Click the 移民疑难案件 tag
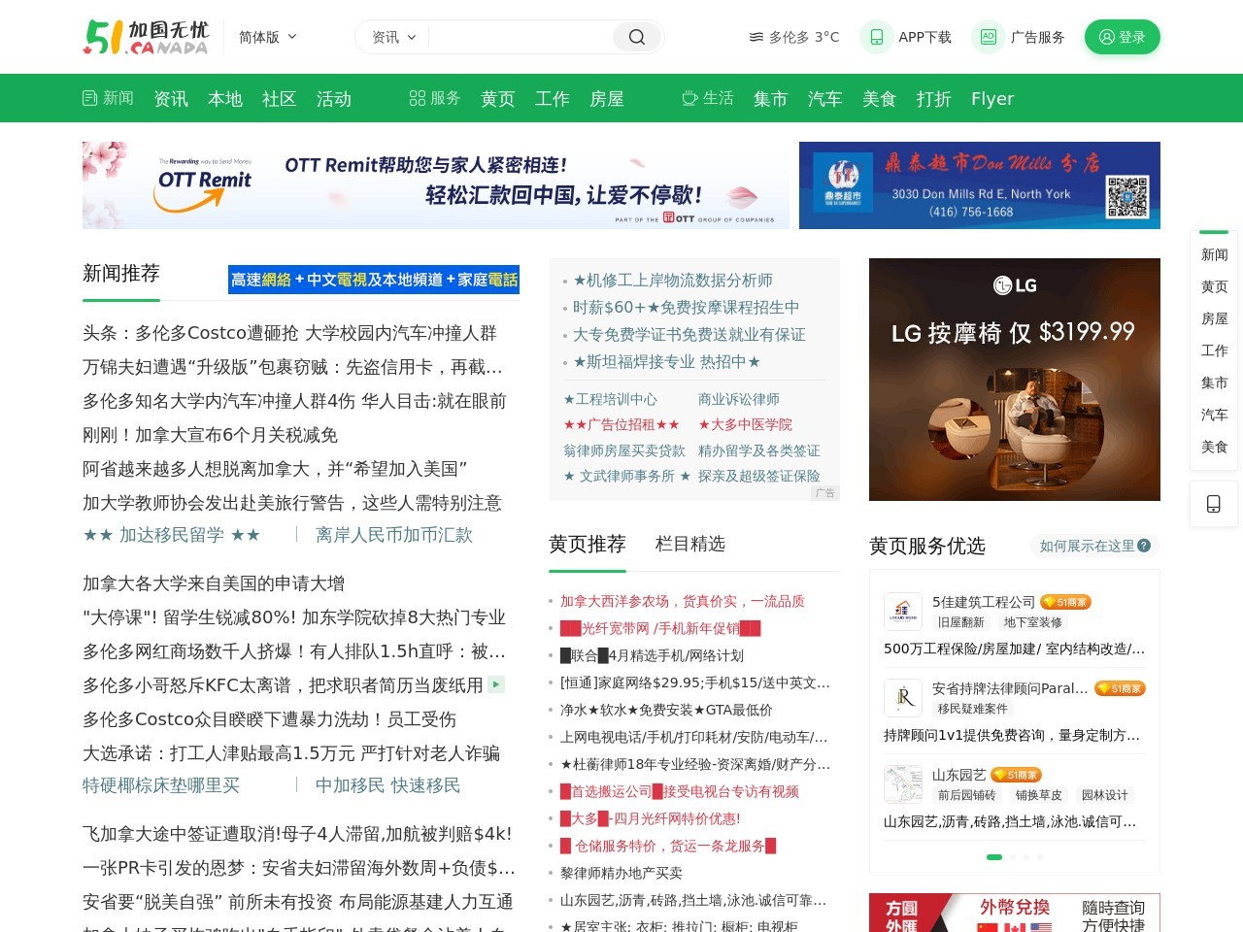Image resolution: width=1243 pixels, height=932 pixels. pyautogui.click(x=973, y=709)
